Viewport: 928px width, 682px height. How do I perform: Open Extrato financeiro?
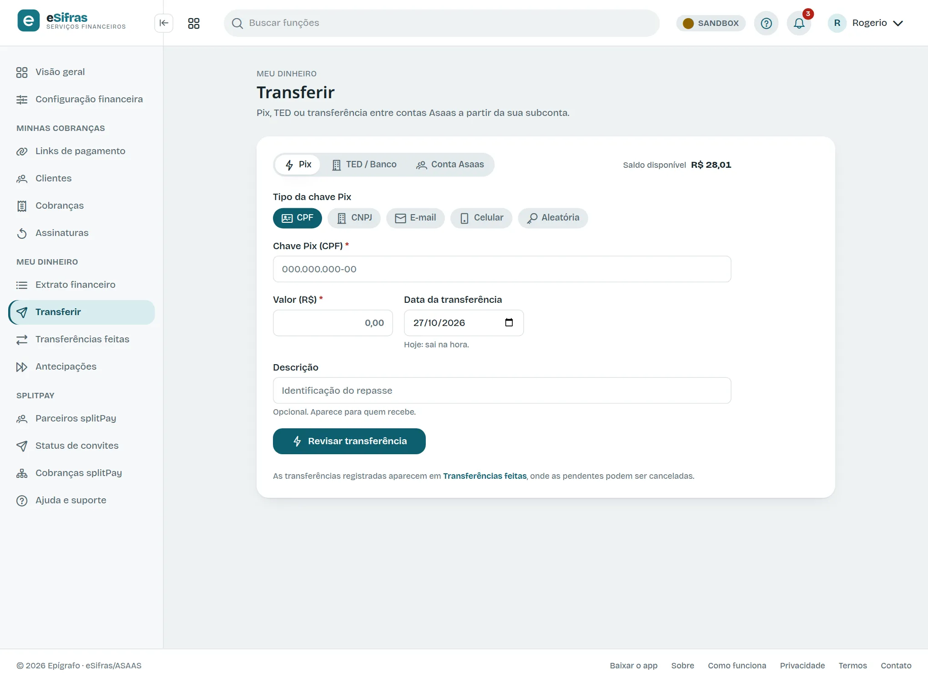[x=81, y=285]
